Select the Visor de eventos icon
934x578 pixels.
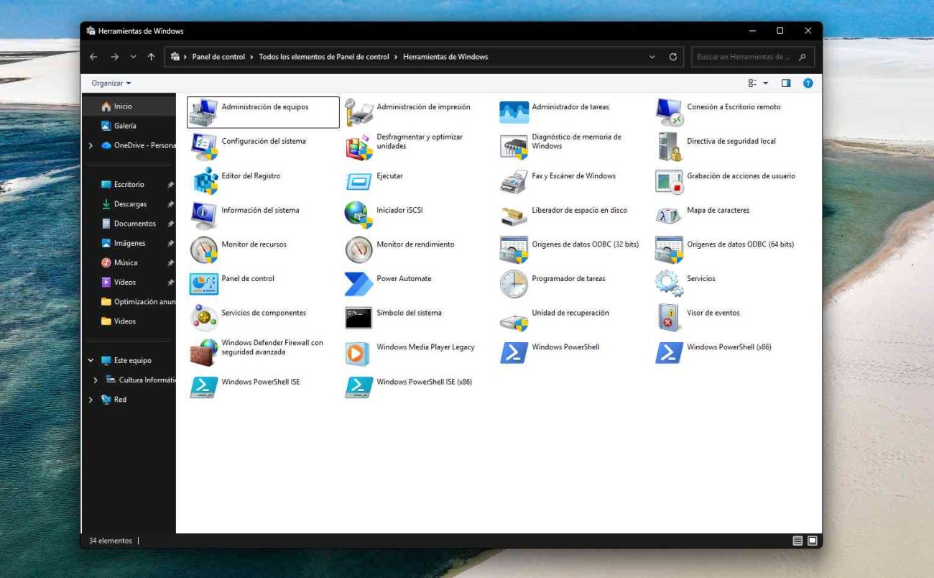tap(670, 318)
